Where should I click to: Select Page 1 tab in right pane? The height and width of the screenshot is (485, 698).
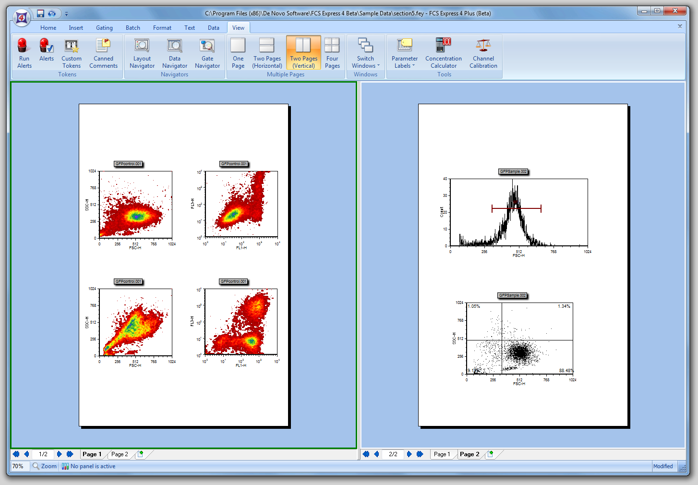point(442,454)
